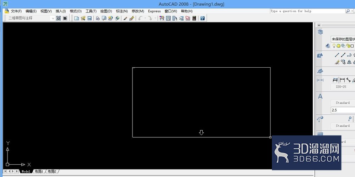Open the 编辑(E) menu
355x177 pixels.
coord(31,11)
